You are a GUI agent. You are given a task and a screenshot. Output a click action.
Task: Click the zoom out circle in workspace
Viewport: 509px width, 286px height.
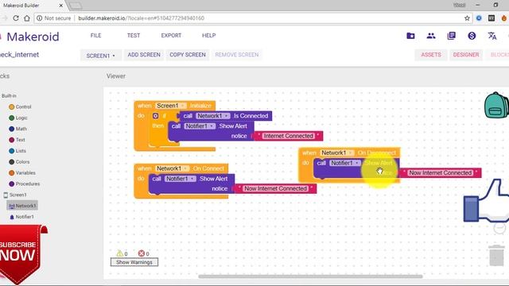(499, 228)
